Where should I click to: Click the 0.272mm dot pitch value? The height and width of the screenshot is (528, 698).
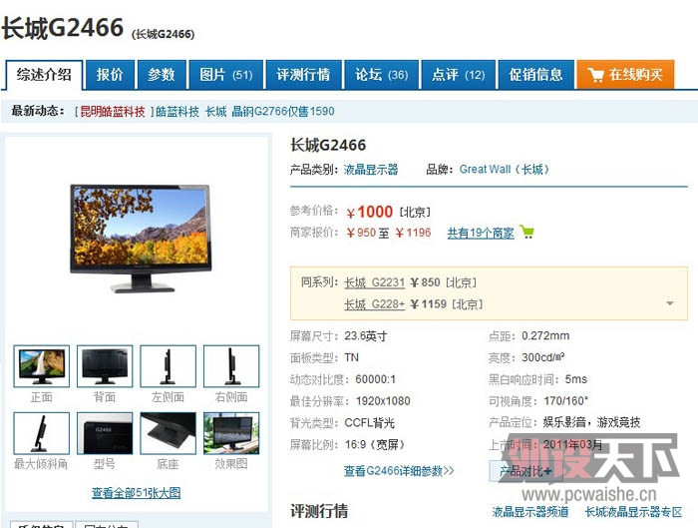point(545,336)
